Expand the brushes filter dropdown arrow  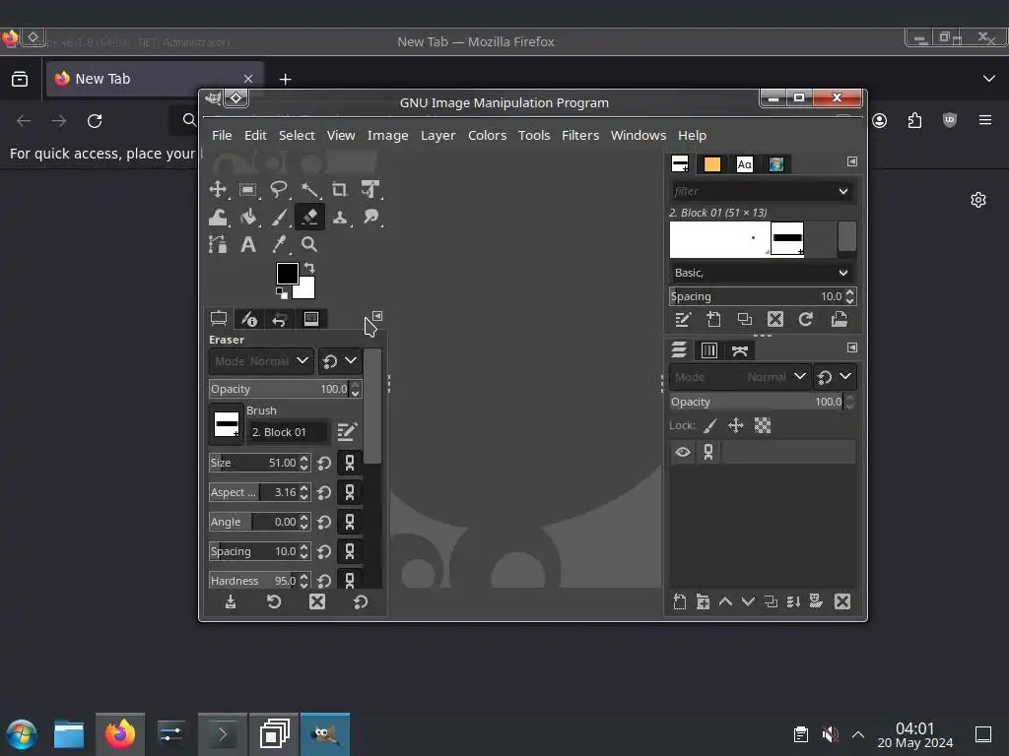(843, 192)
